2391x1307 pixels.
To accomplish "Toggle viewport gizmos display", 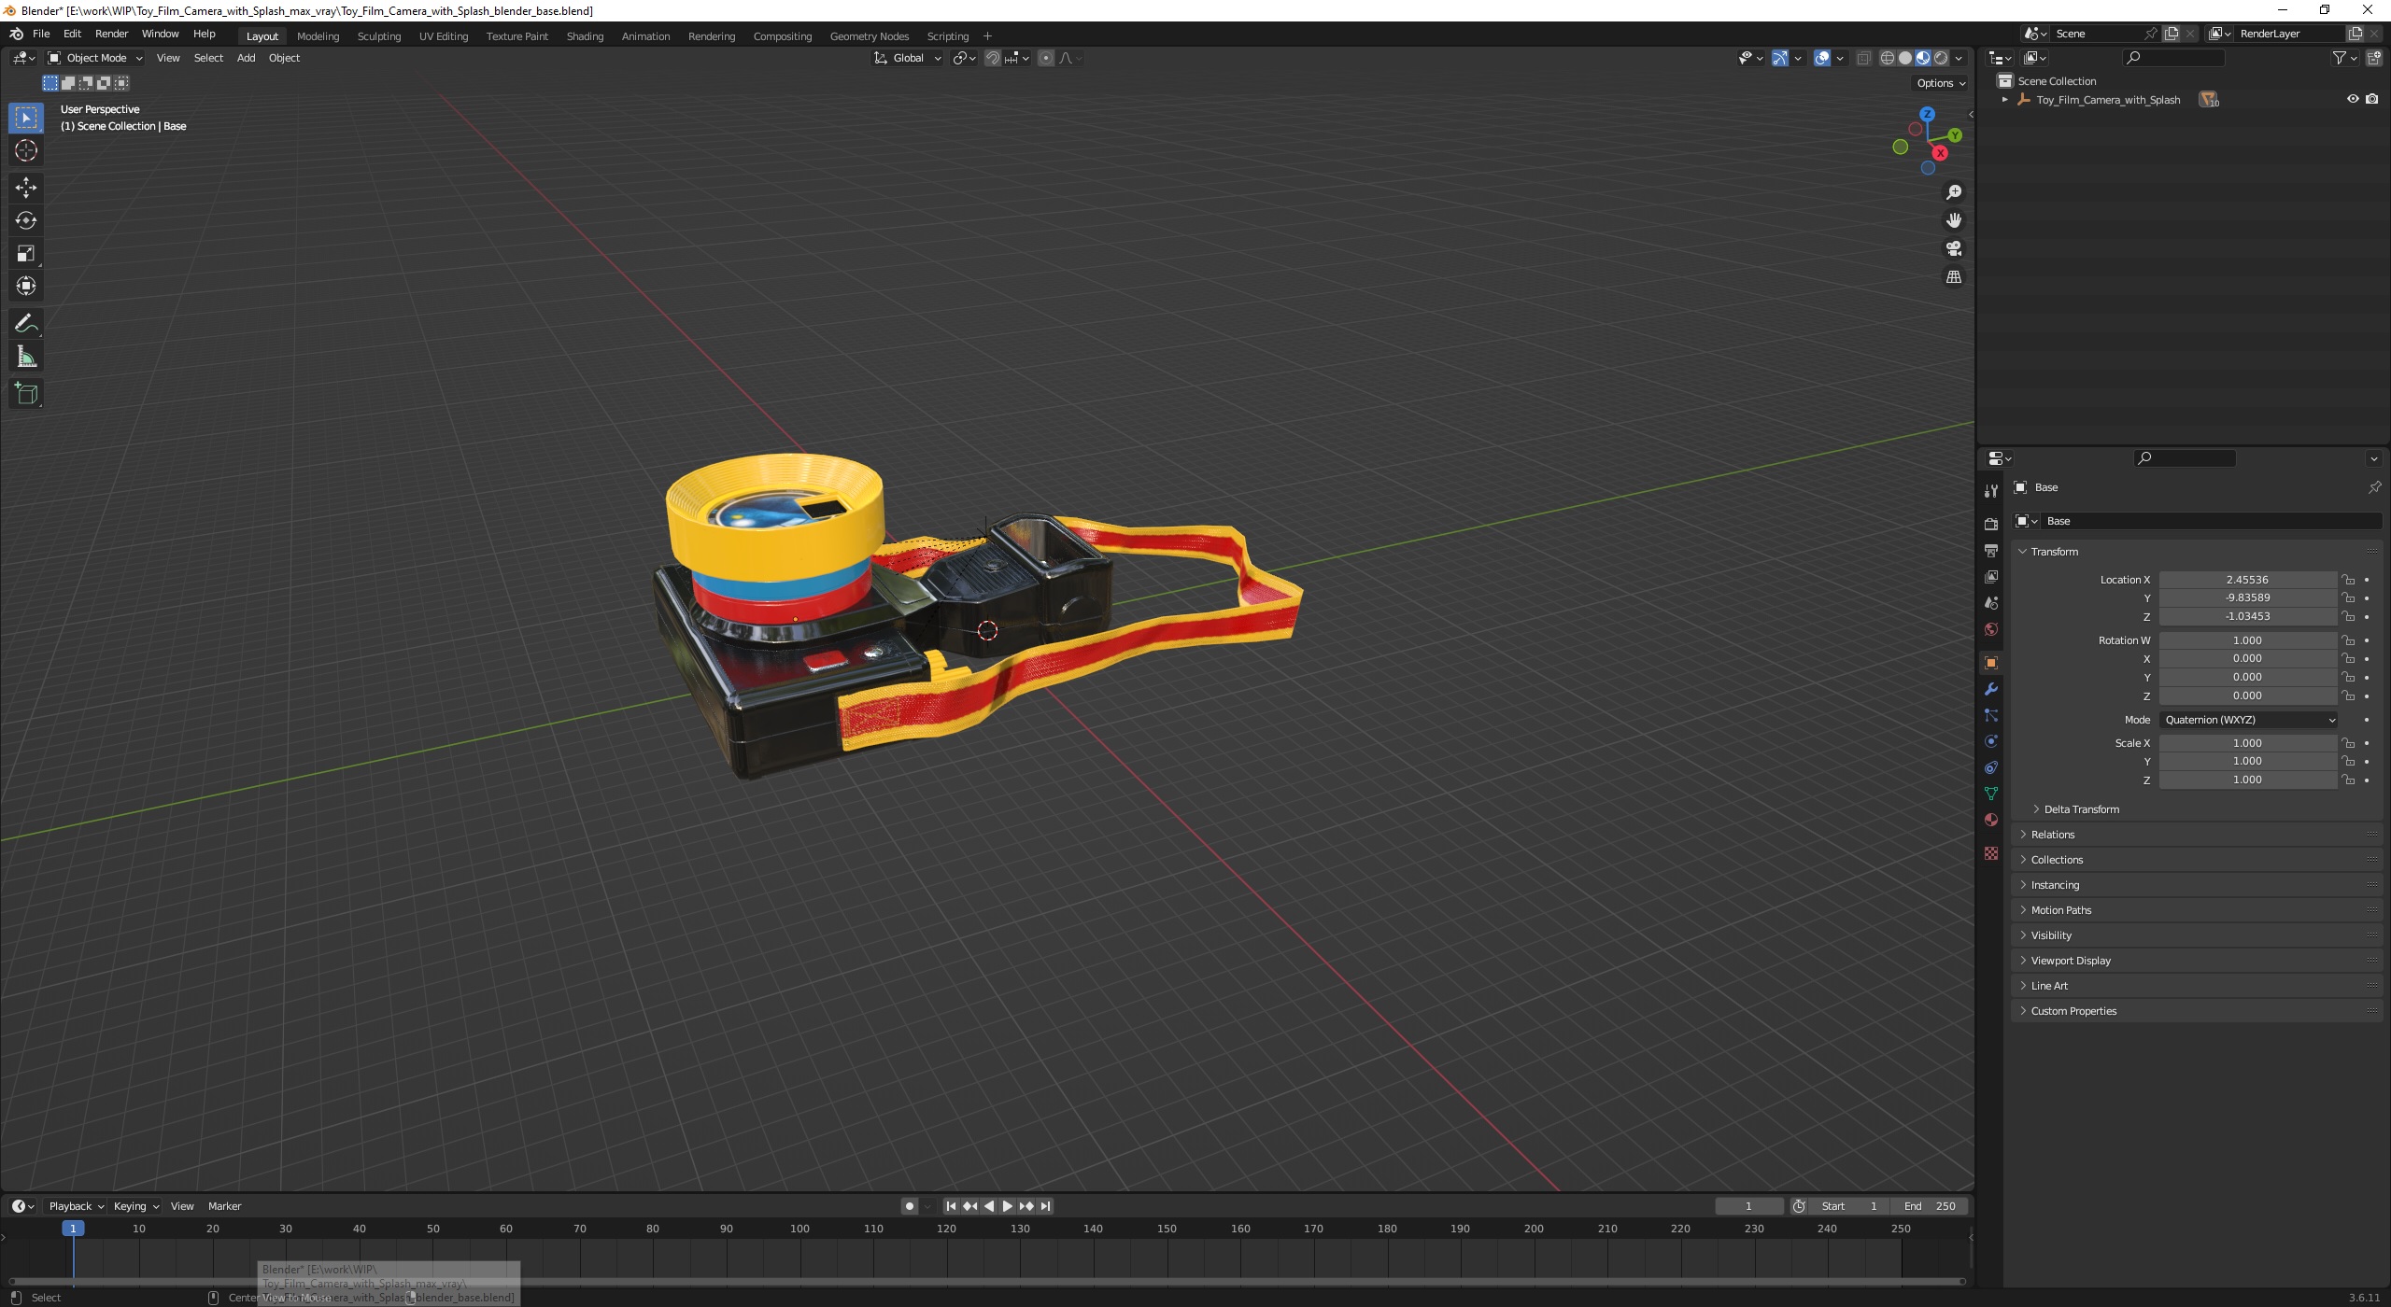I will click(x=1780, y=58).
